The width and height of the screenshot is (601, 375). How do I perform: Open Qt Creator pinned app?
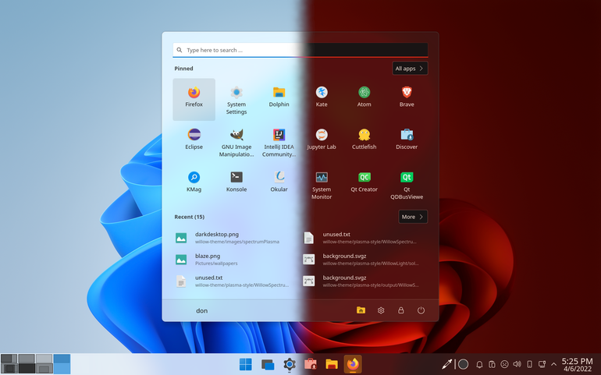[365, 182]
